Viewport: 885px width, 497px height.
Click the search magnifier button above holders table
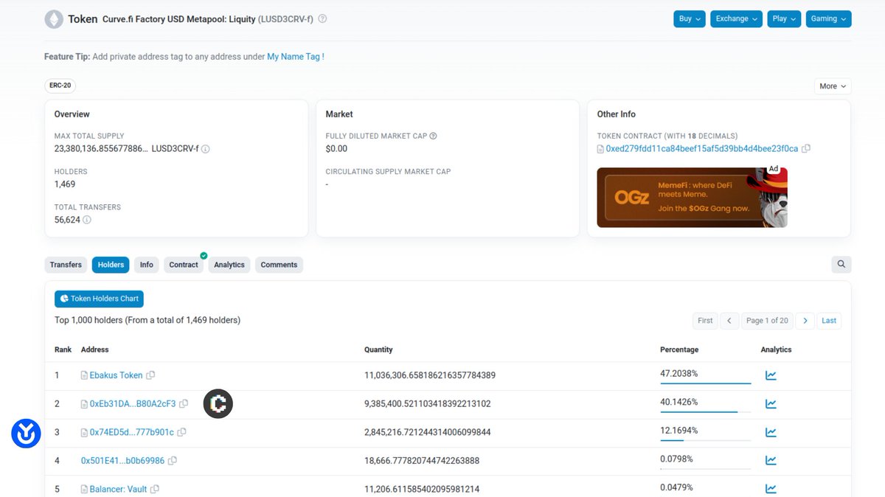tap(841, 265)
